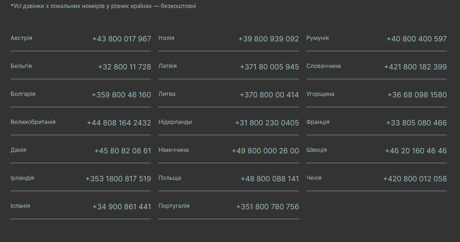Open Ireland number +353 1800 817 519
This screenshot has width=460, height=242.
(x=118, y=179)
